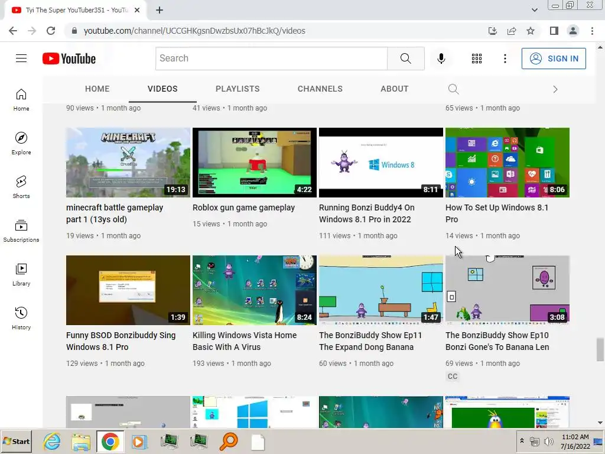605x454 pixels.
Task: Open 'Roblox gun game gameplay' title link
Action: click(x=243, y=207)
